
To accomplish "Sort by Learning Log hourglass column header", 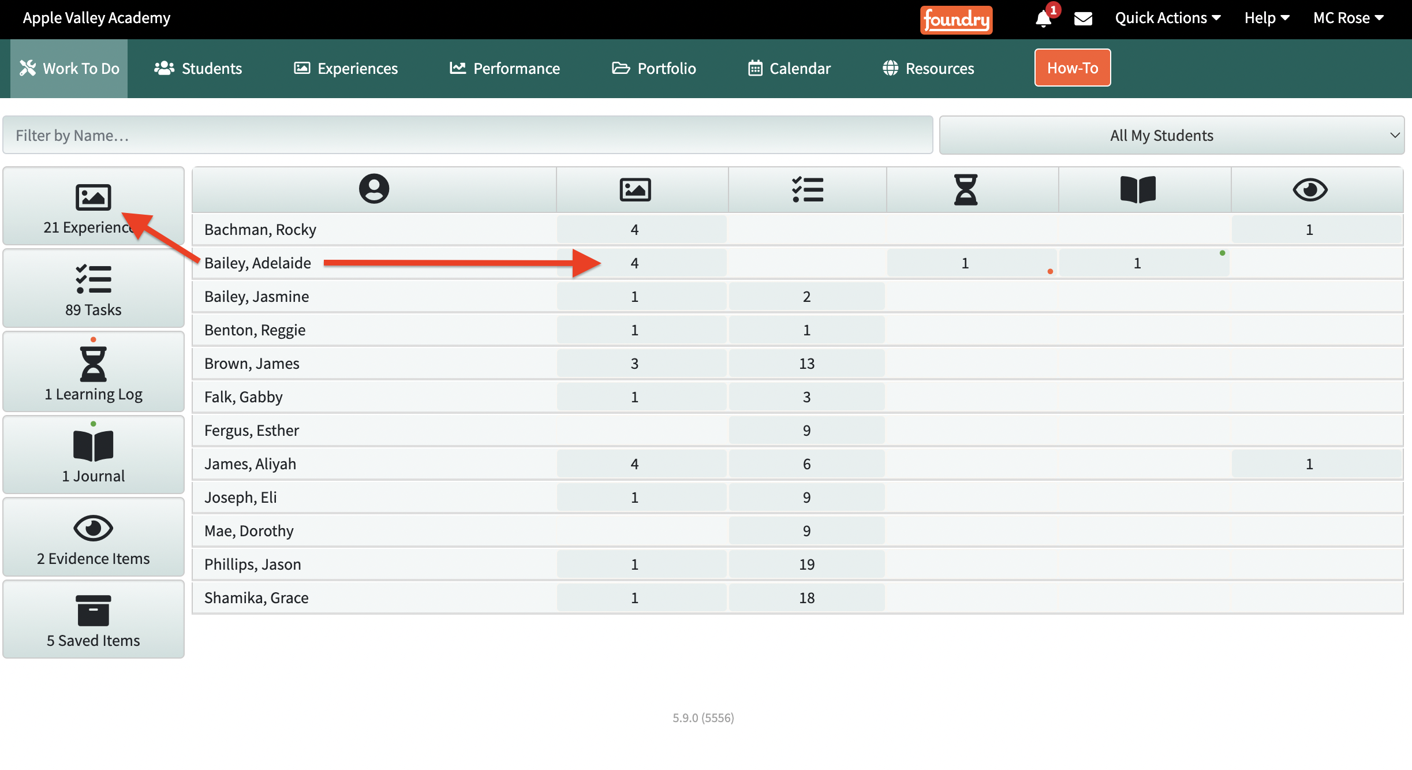I will 966,189.
